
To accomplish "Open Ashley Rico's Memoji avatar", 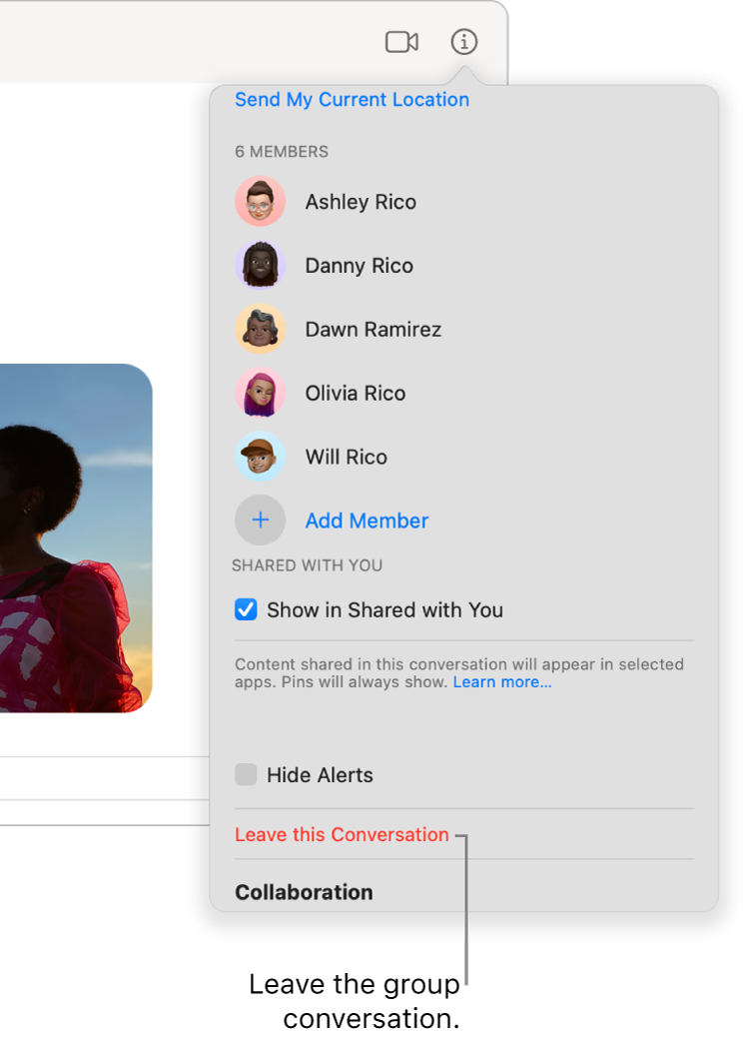I will point(260,201).
